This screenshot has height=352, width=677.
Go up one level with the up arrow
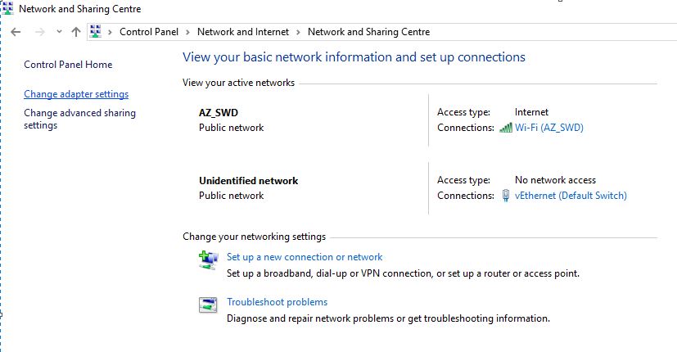coord(76,32)
